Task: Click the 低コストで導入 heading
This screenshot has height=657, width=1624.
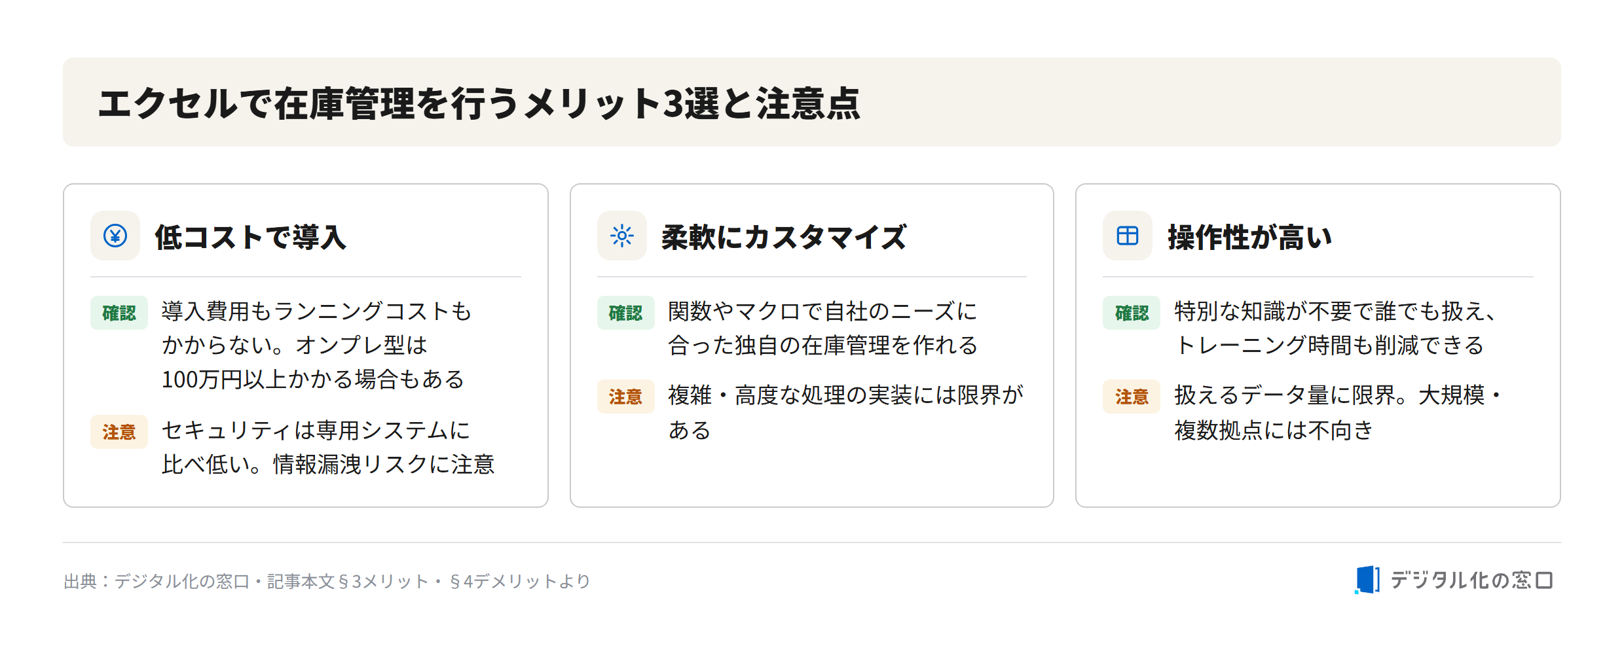Action: tap(250, 237)
